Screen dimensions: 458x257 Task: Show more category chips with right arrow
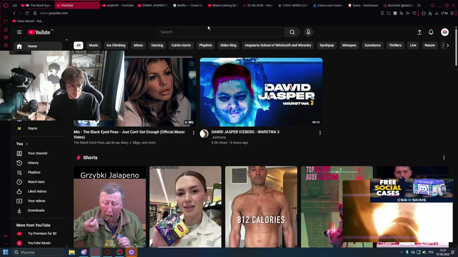[x=448, y=45]
